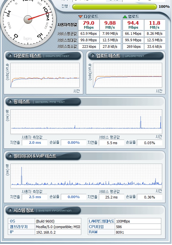The width and height of the screenshot is (172, 245).
Task: Click the 웹브라우저 label cell
Action: [21, 226]
